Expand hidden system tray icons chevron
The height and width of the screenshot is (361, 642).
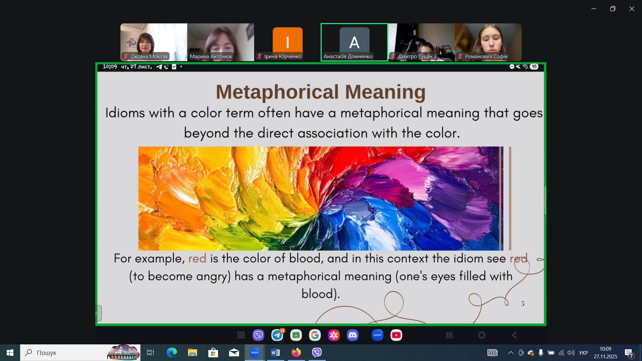(x=511, y=353)
